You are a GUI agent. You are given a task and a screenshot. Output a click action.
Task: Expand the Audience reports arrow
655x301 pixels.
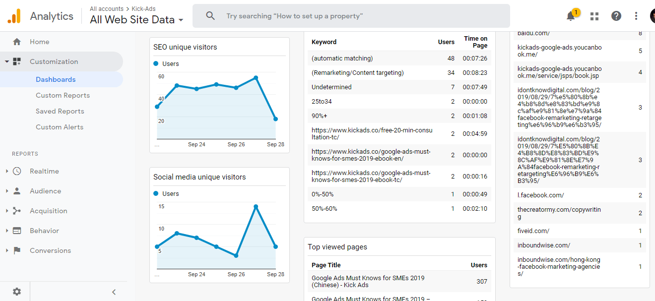pyautogui.click(x=7, y=191)
